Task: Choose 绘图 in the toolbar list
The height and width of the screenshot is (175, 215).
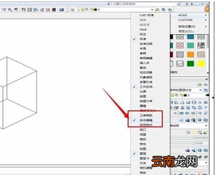Action: point(150,97)
